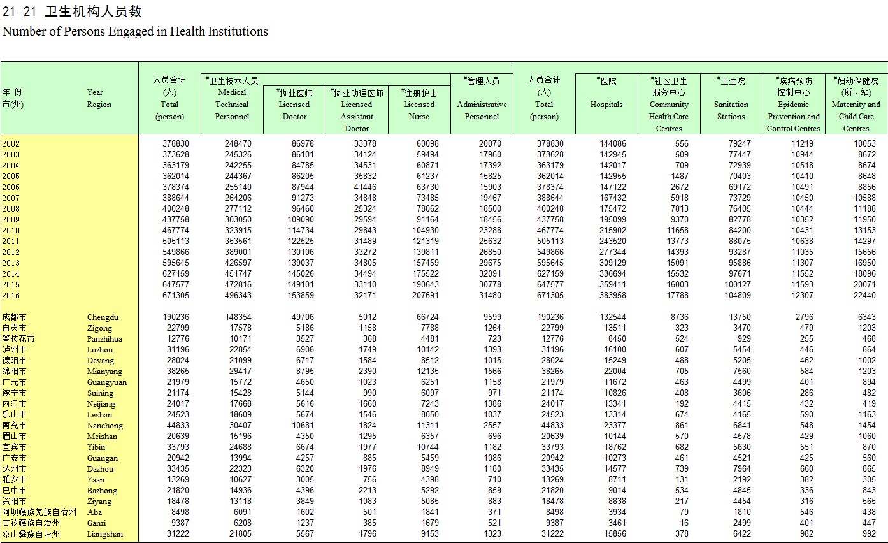Click 2016 medical technical personnel value 496343
The image size is (888, 543).
(x=238, y=296)
